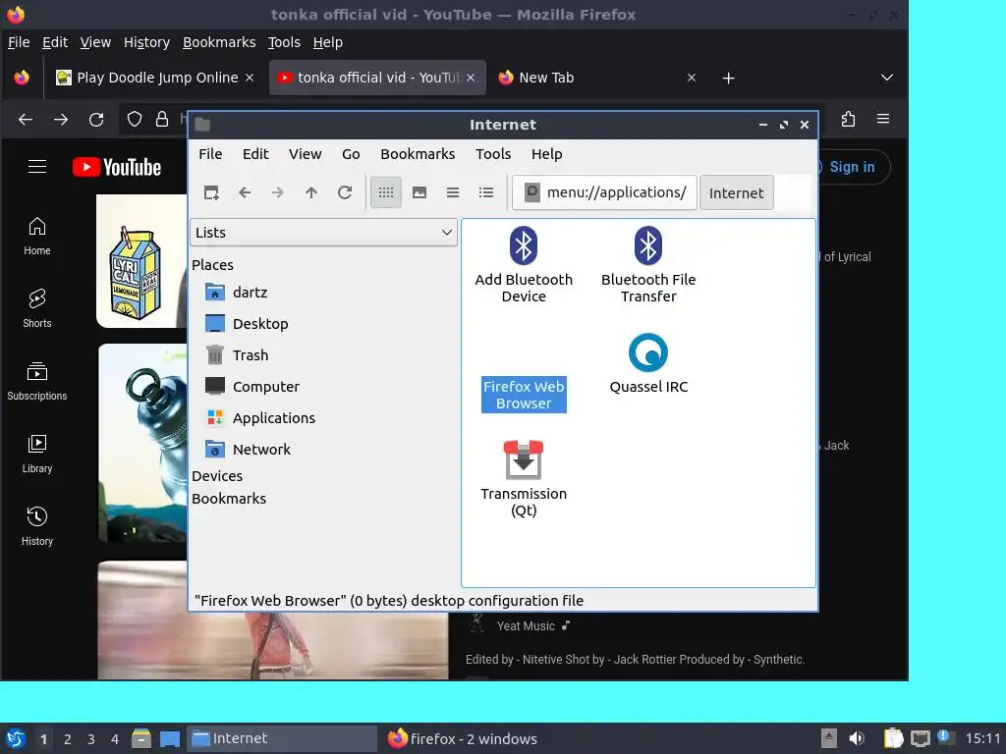Switch to thumbnail view mode
The image size is (1006, 754).
(419, 192)
